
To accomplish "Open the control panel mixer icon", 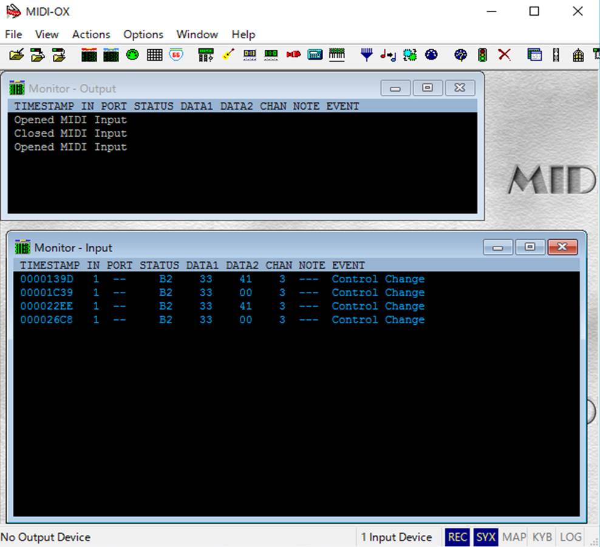I will [x=205, y=55].
